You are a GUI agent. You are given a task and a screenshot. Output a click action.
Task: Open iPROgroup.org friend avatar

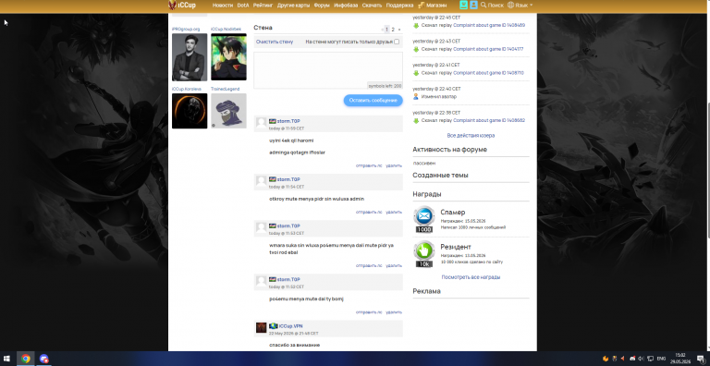point(190,57)
